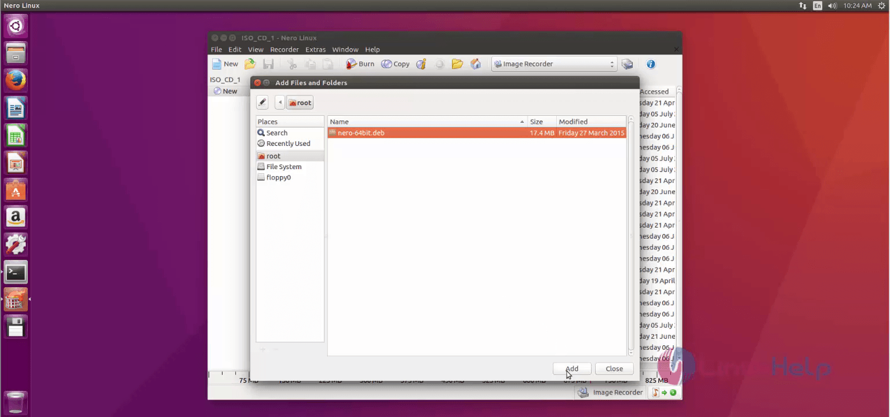Toggle the type-a-file-name pencil button
This screenshot has width=890, height=417.
pyautogui.click(x=262, y=103)
